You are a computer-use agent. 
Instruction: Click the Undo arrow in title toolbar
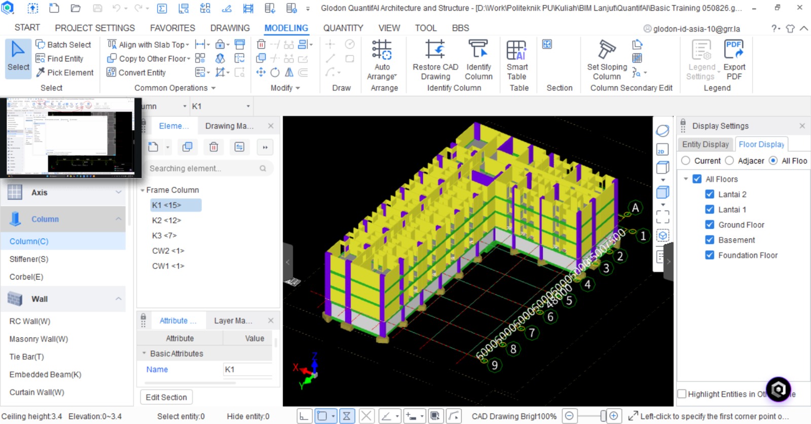pos(117,8)
